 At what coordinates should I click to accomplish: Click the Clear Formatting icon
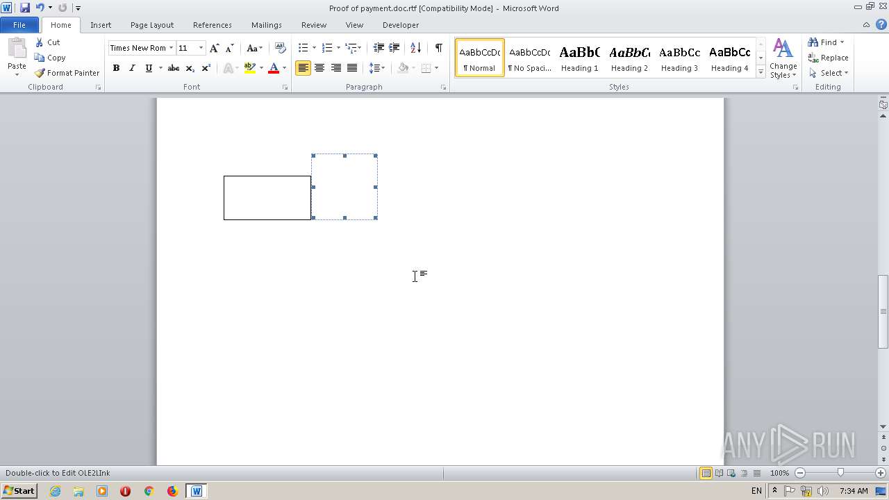click(281, 48)
